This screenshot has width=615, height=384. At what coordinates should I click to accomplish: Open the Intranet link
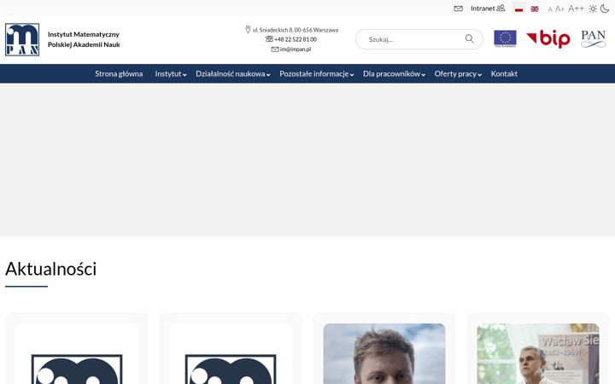point(488,9)
